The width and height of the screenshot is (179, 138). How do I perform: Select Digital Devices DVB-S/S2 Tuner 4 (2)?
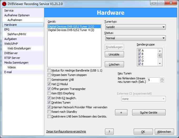(71, 30)
